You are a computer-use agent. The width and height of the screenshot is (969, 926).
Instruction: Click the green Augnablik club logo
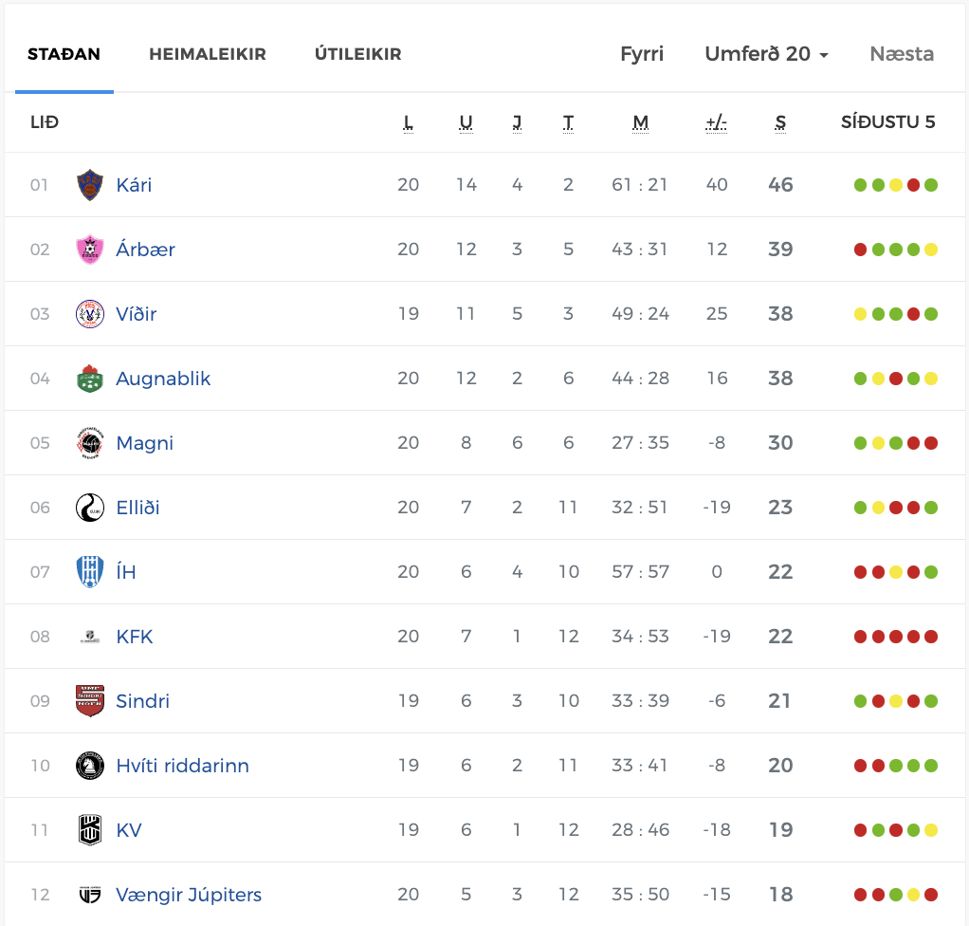pyautogui.click(x=90, y=379)
